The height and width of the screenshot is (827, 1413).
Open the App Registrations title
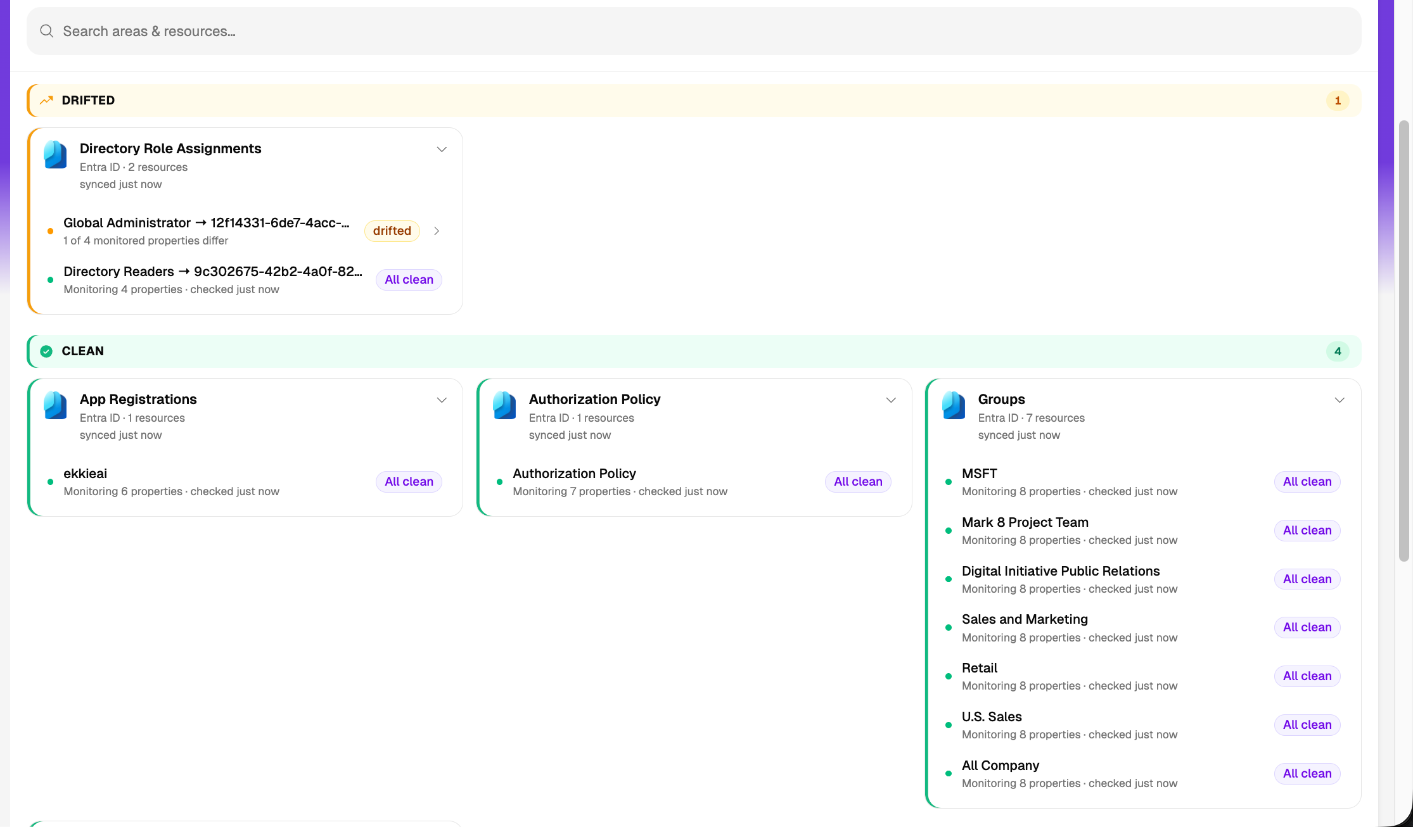tap(138, 399)
